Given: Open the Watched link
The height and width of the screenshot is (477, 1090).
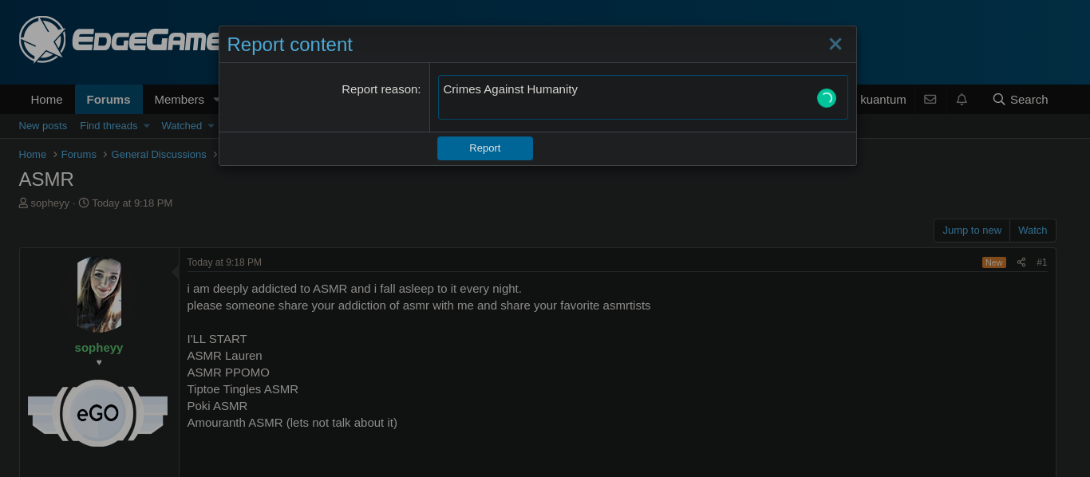Looking at the screenshot, I should click(x=182, y=126).
